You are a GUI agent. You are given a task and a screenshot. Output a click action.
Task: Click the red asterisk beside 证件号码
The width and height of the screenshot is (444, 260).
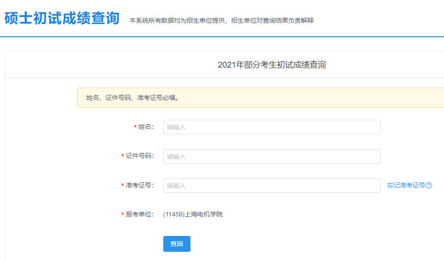[x=122, y=157]
